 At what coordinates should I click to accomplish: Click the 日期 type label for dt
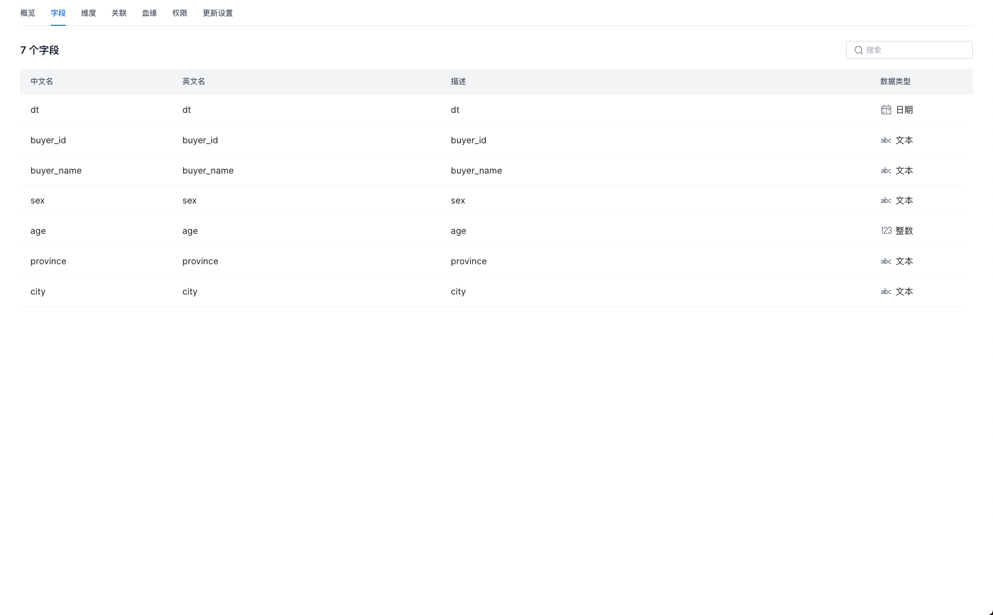point(904,110)
